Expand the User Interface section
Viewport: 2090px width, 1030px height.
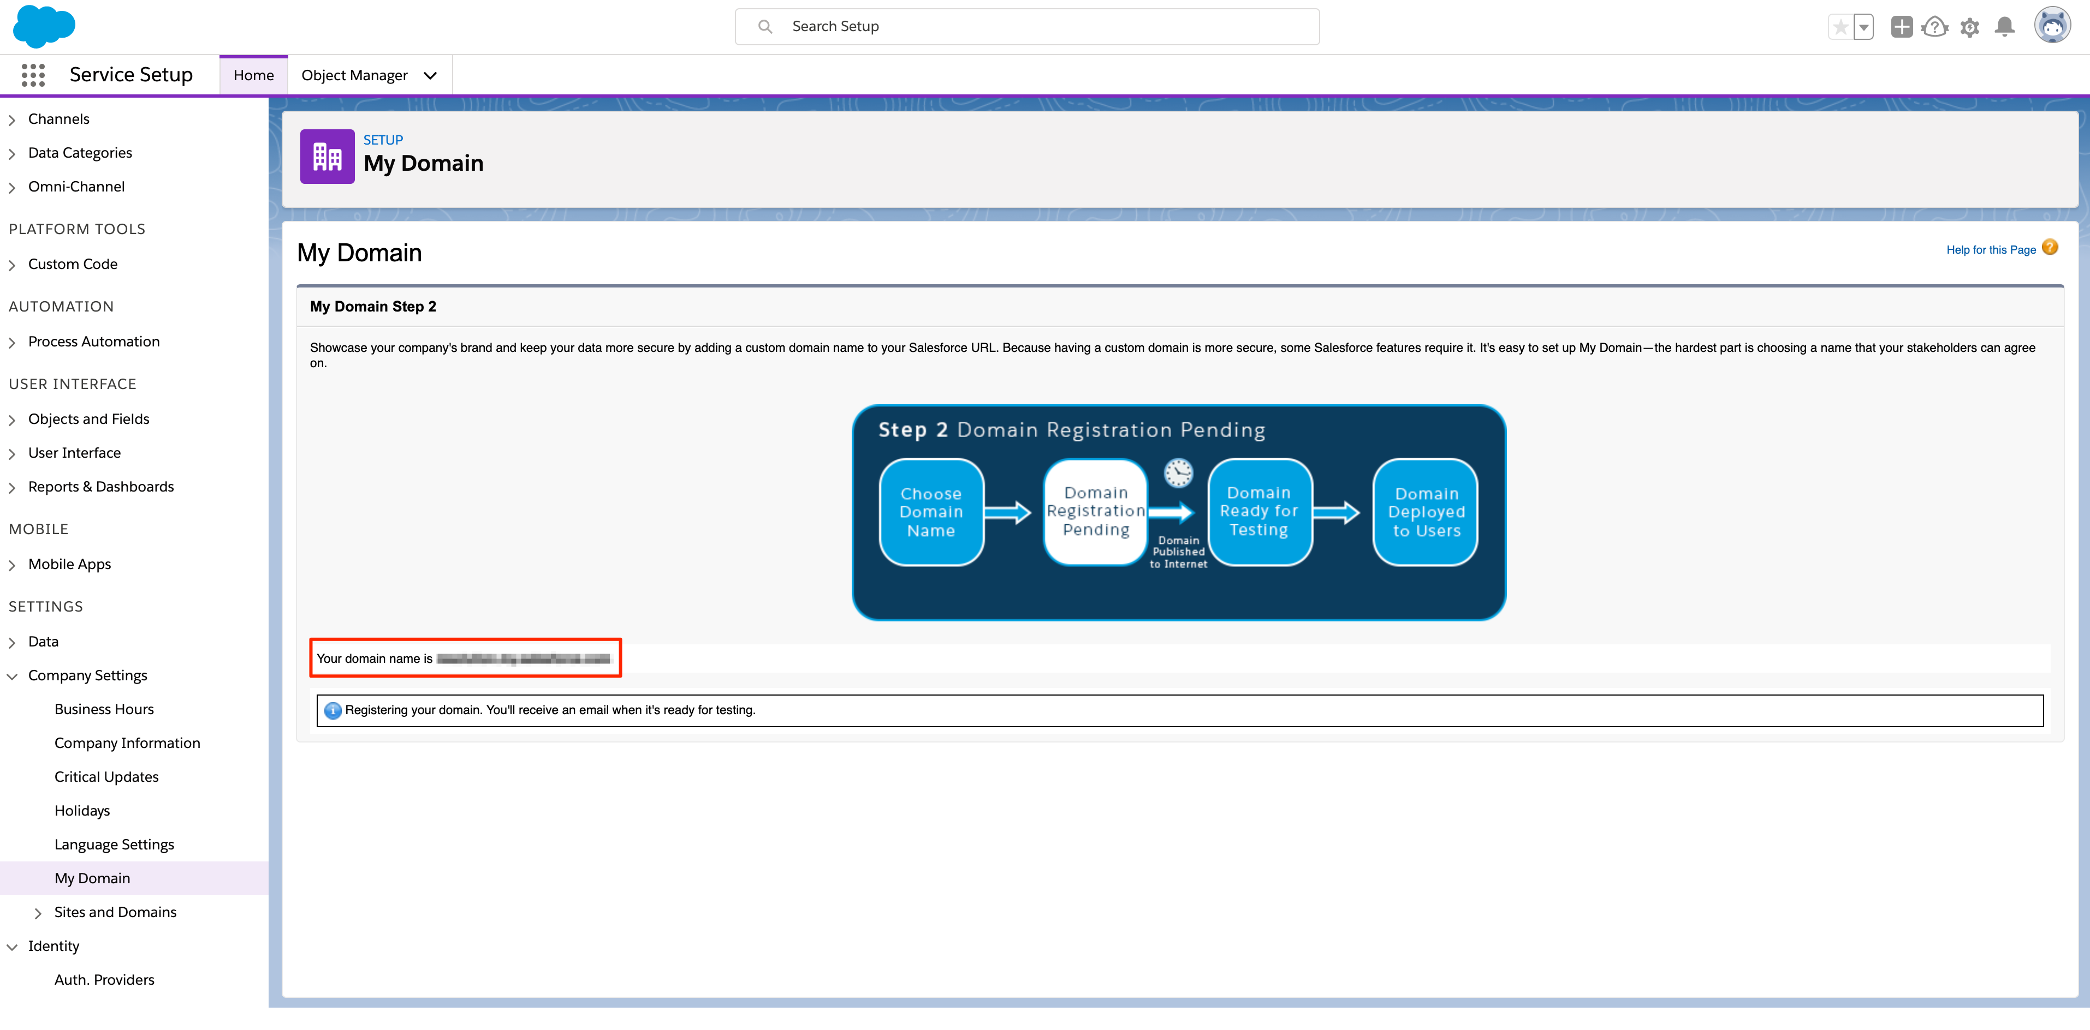12,454
